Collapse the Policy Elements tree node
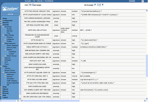The width and height of the screenshot is (148, 102). click(3, 72)
